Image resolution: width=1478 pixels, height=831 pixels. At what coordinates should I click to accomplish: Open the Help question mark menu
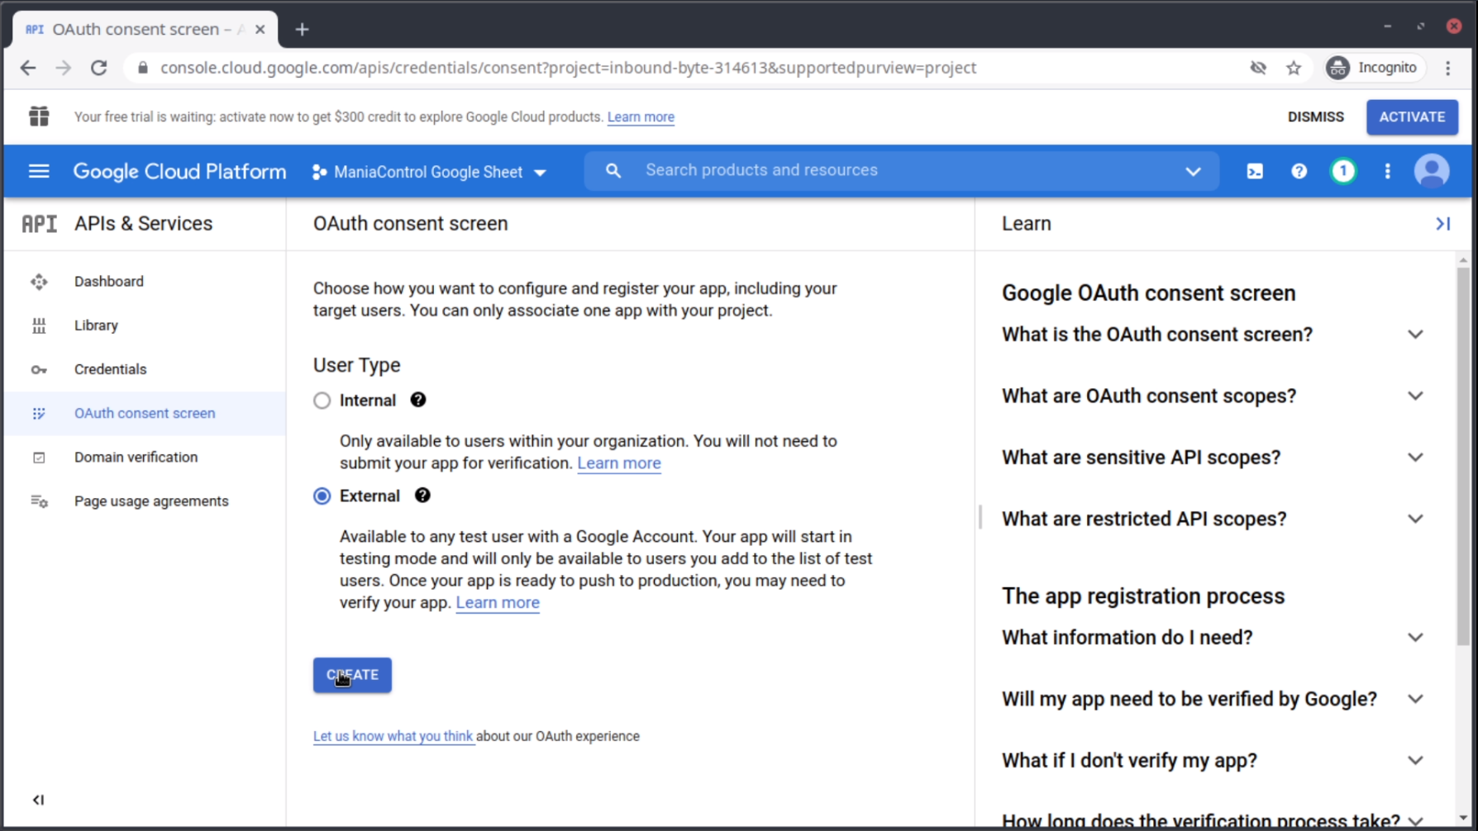1299,172
